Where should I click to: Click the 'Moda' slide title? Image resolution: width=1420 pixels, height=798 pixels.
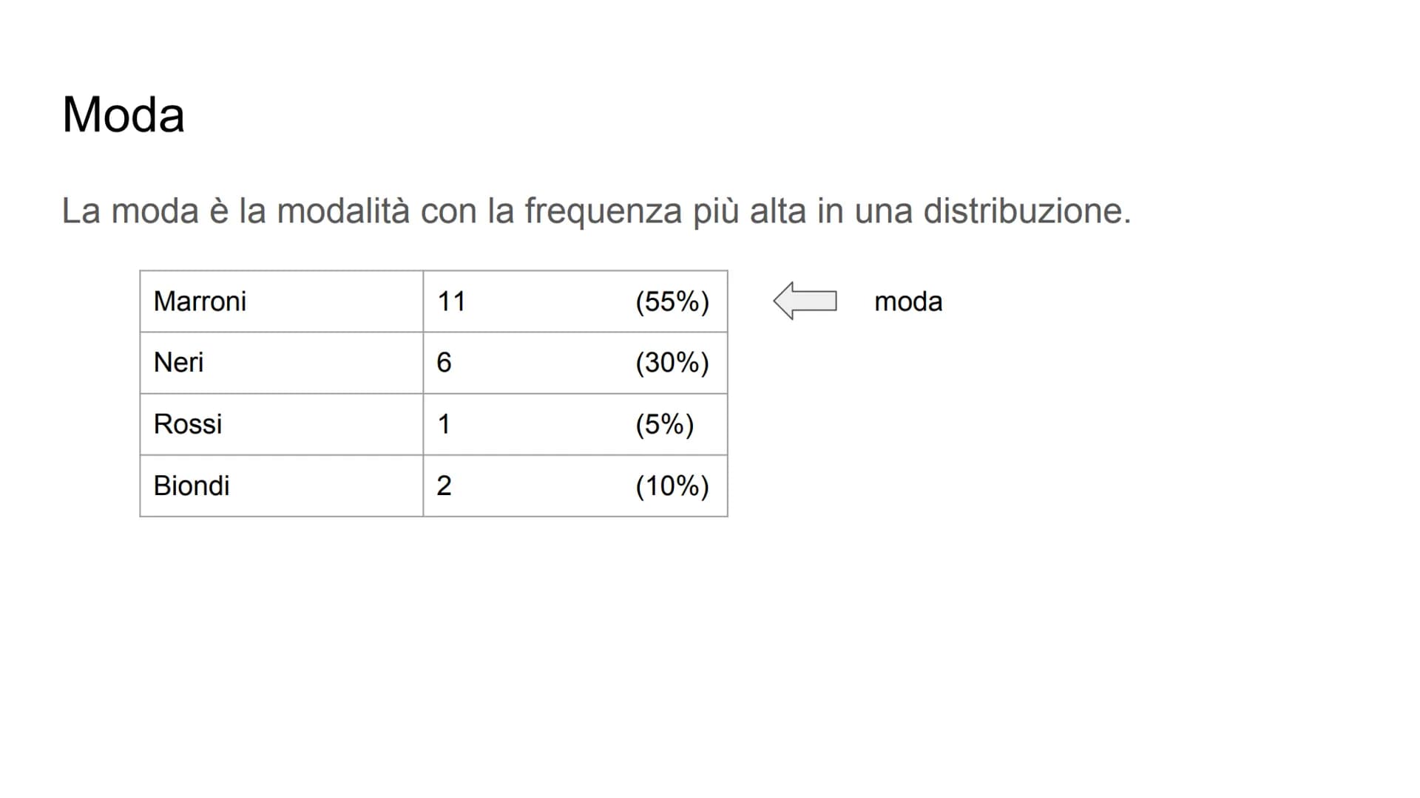click(x=124, y=115)
